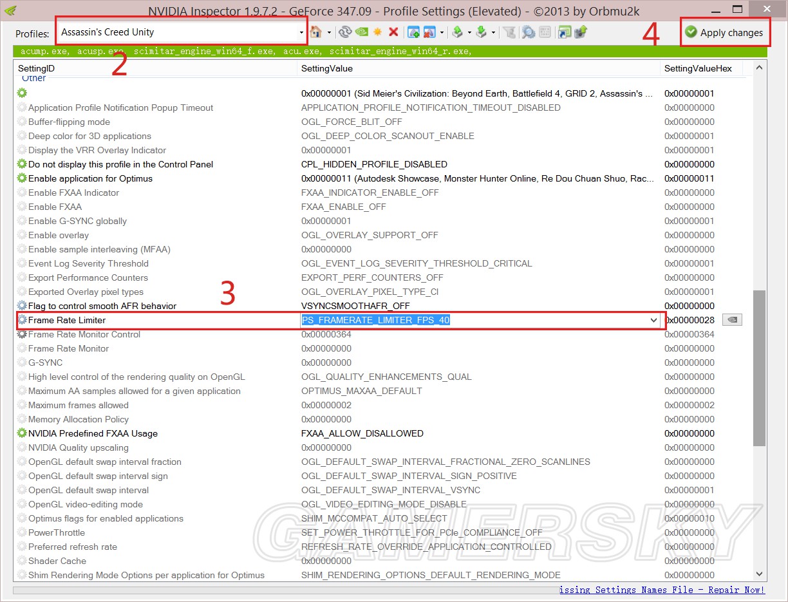Click the gear icon beside PowerThrottle
Image resolution: width=788 pixels, height=602 pixels.
tap(22, 532)
